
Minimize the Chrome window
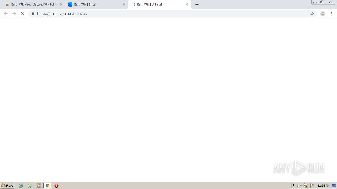click(x=315, y=2)
